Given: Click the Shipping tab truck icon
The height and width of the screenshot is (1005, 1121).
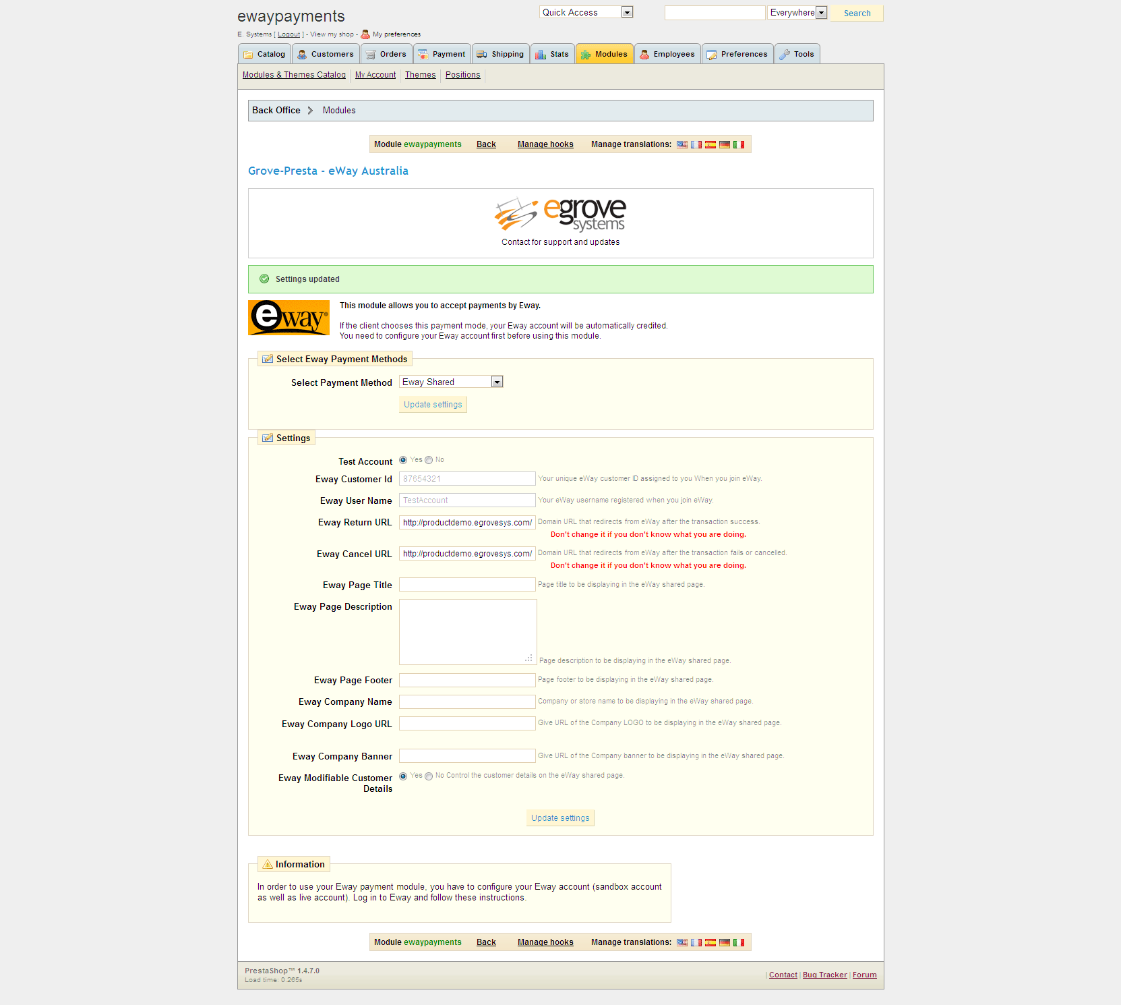Looking at the screenshot, I should [x=482, y=55].
